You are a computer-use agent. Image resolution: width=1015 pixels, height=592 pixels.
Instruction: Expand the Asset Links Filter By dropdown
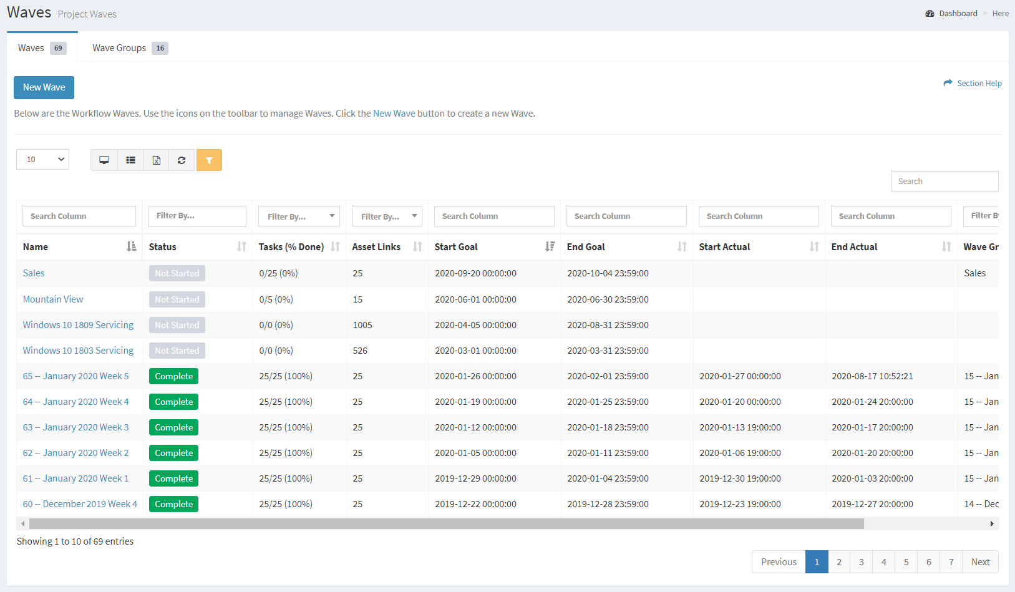(387, 216)
